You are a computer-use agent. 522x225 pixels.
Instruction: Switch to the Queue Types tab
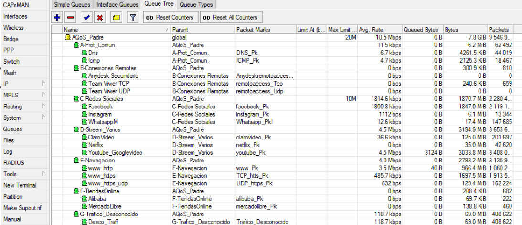click(196, 5)
